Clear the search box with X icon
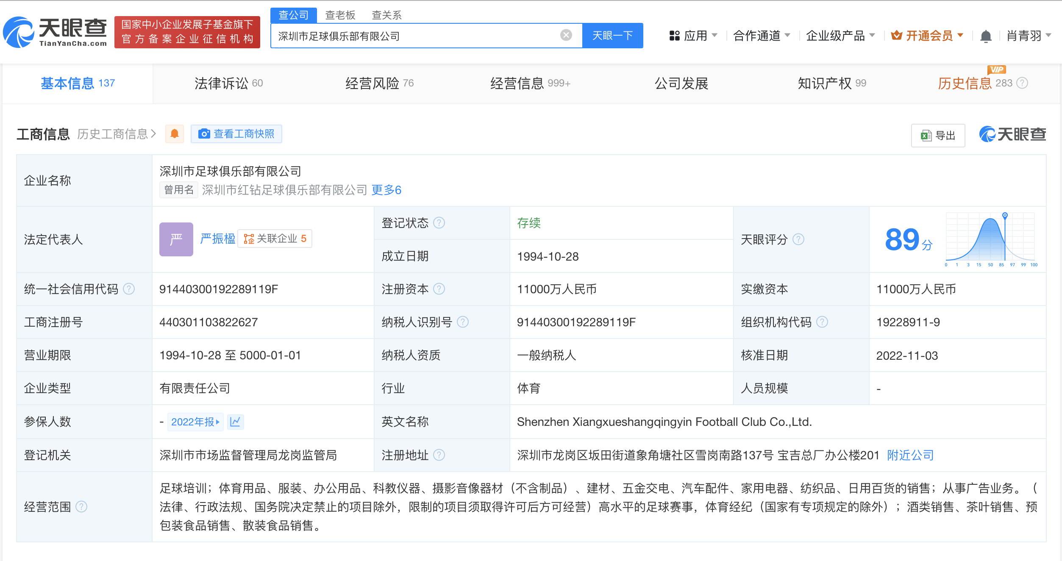Viewport: 1062px width, 561px height. (566, 35)
